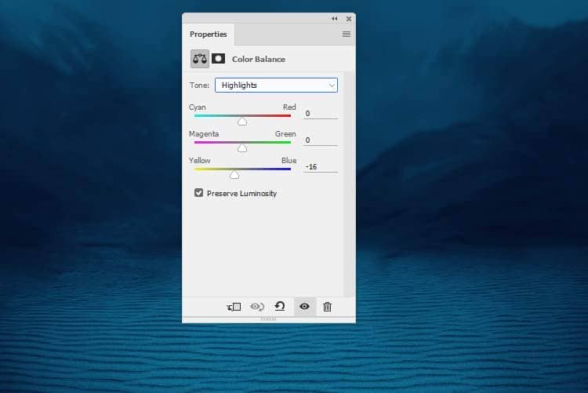Delete this adjustment layer
Viewport: 588px width, 393px height.
click(328, 307)
